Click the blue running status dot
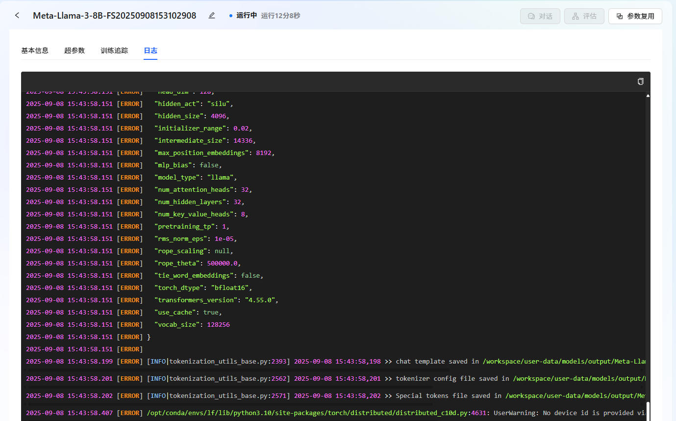The width and height of the screenshot is (676, 421). pos(231,16)
